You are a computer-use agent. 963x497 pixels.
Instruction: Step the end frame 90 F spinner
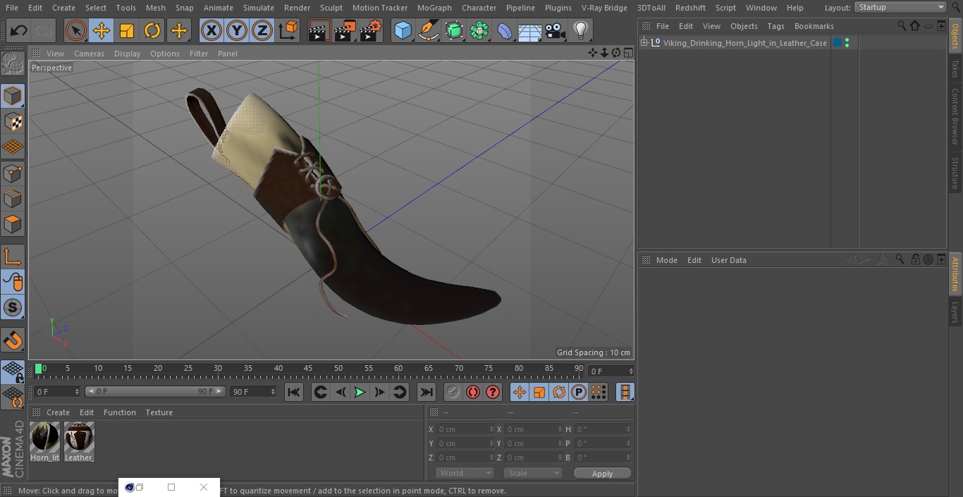[x=273, y=391]
